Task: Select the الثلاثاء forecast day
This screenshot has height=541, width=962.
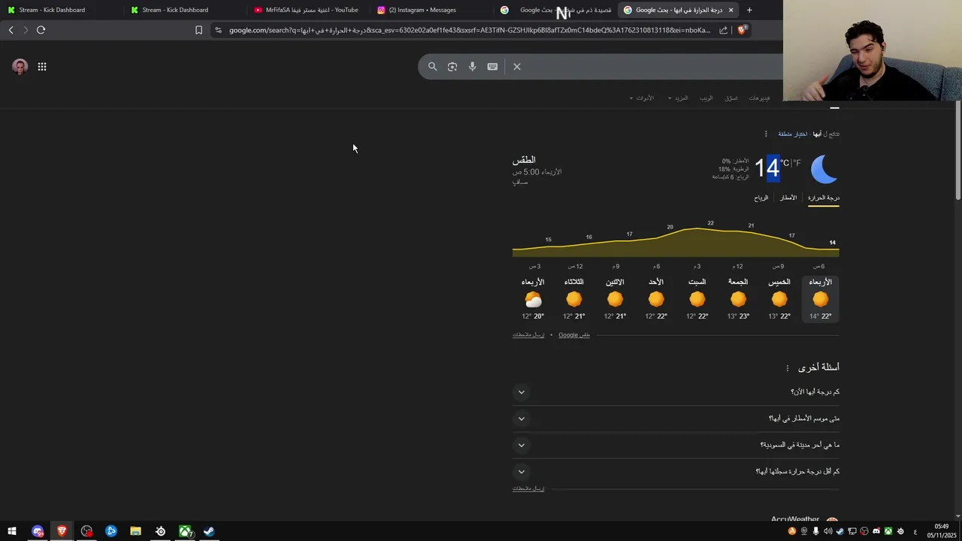Action: (574, 298)
